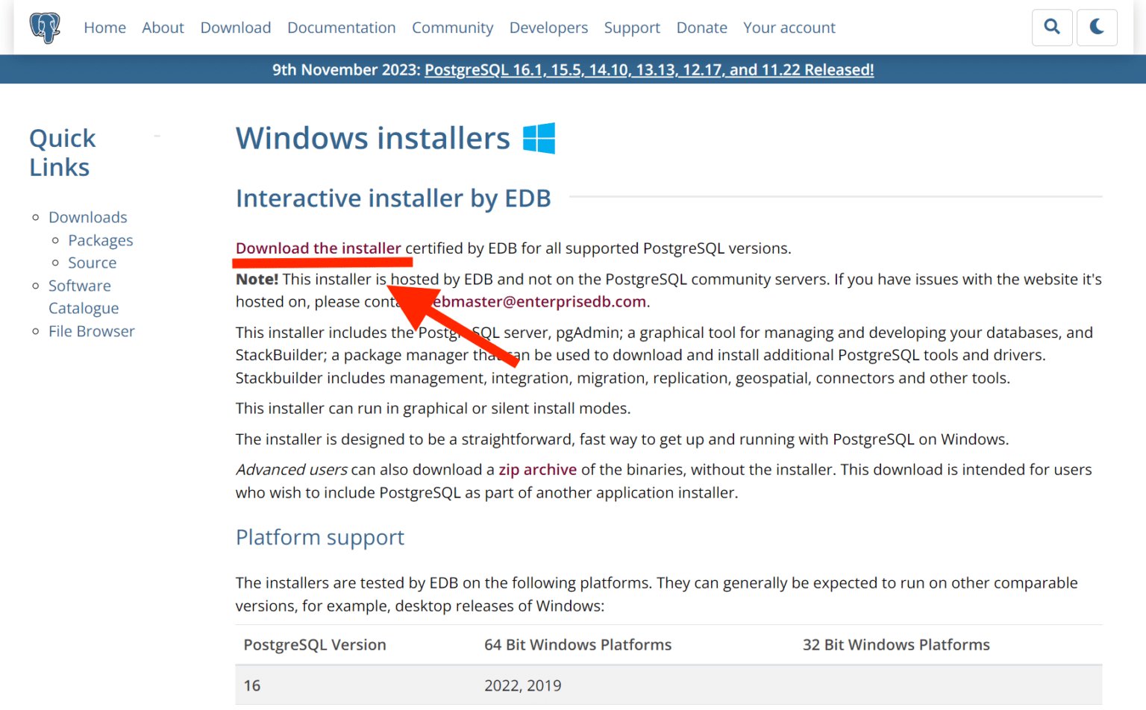Viewport: 1146px width, 710px height.
Task: Navigate to the Community section
Action: [452, 28]
